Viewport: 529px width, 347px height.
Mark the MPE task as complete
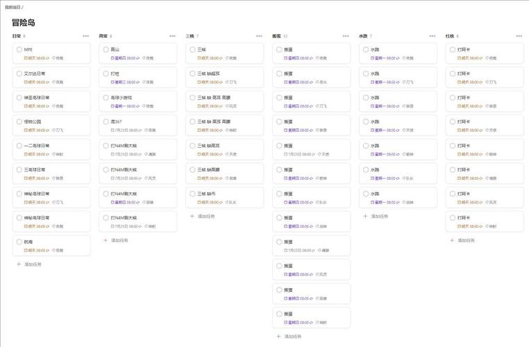point(19,49)
